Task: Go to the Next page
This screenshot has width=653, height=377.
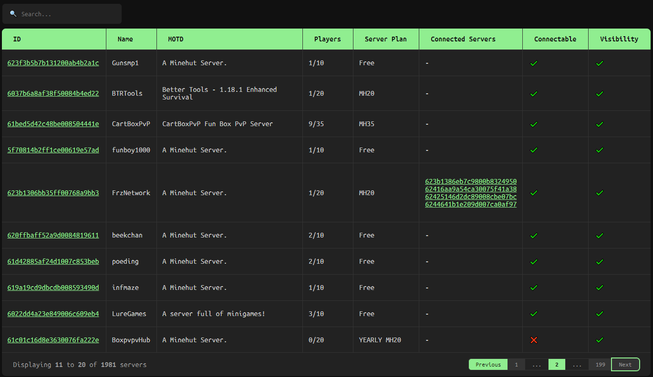Action: click(625, 365)
